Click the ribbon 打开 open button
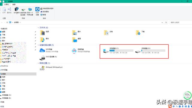192x108 pixels. coord(4,10)
